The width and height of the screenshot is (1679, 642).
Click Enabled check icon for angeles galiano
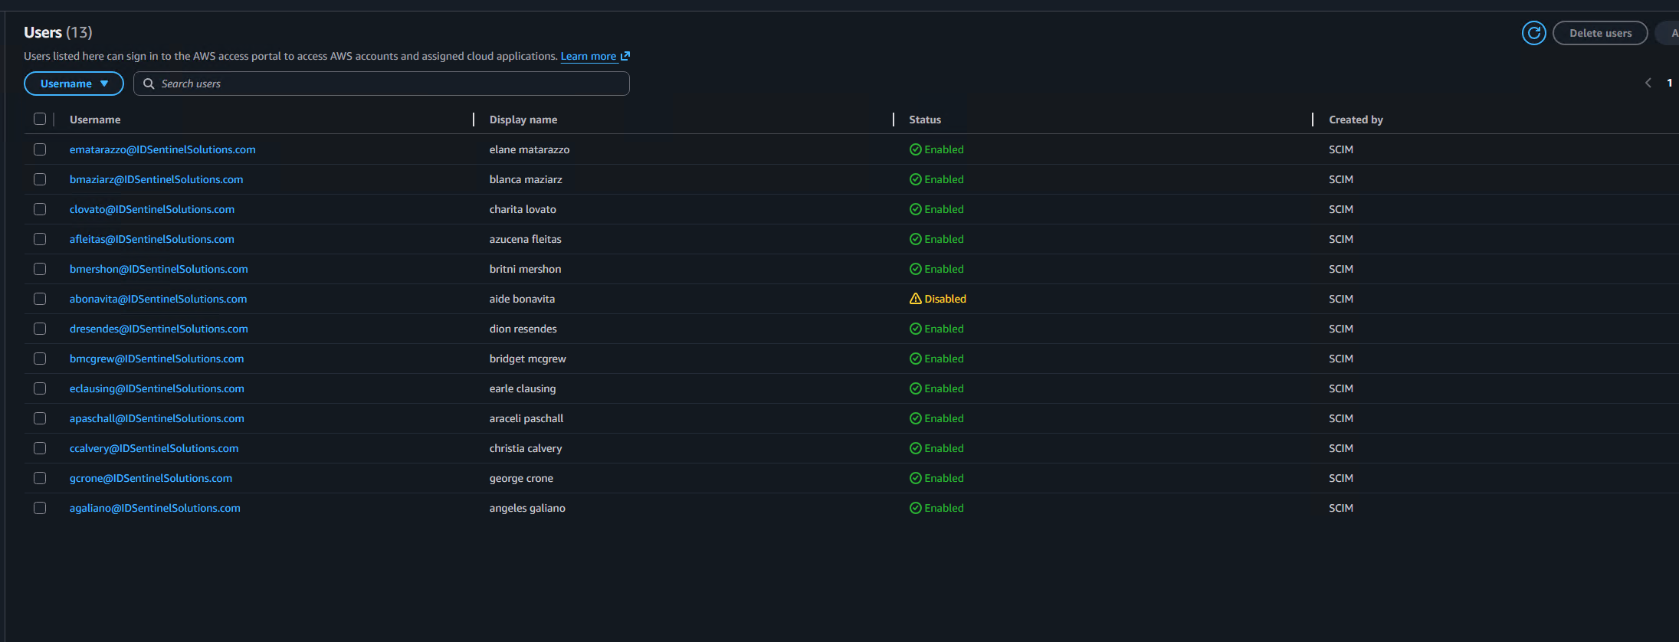point(915,508)
